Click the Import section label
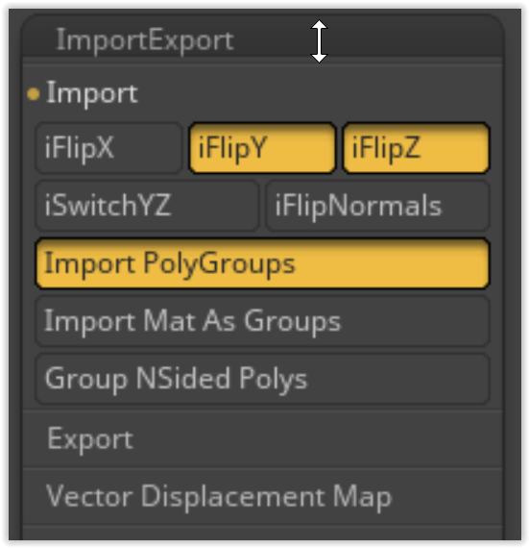The image size is (529, 548). click(x=92, y=93)
